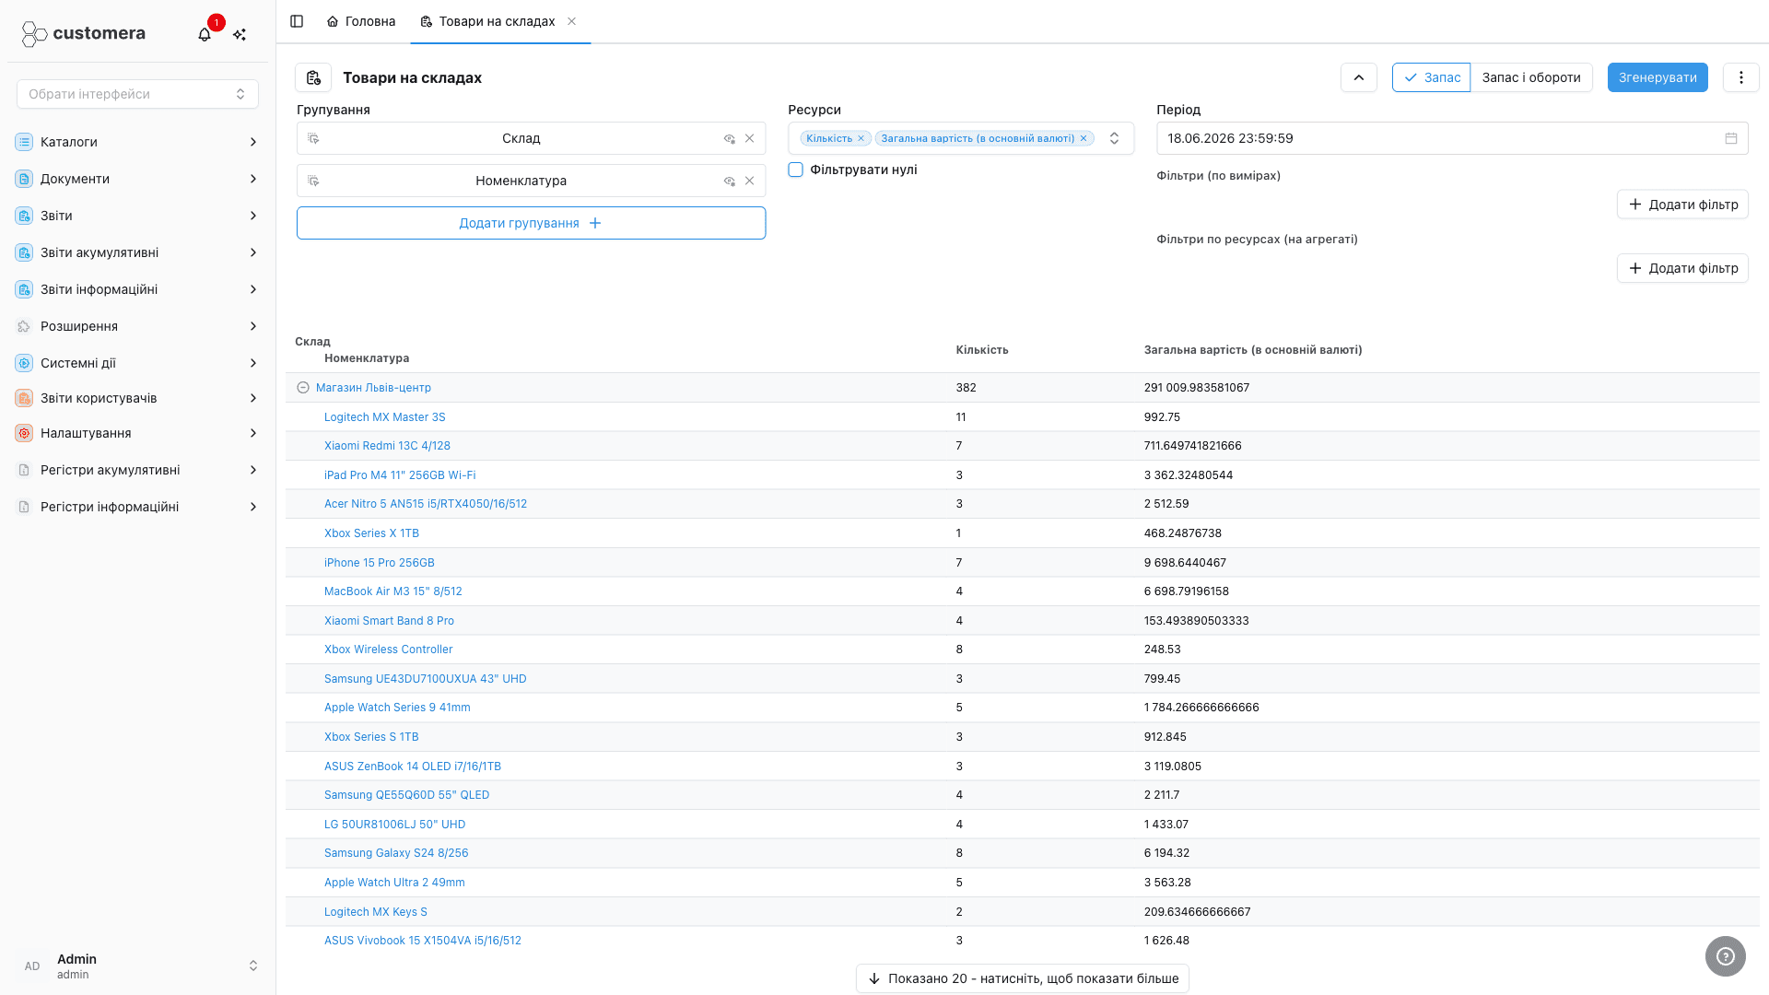Remove the Кількість resource tag

point(861,138)
